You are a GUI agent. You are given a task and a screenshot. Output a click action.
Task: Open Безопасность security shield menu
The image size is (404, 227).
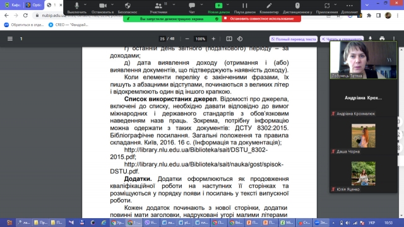point(128,8)
